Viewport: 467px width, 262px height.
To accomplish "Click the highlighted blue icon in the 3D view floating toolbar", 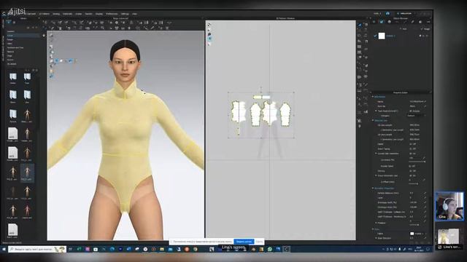I will [x=56, y=60].
